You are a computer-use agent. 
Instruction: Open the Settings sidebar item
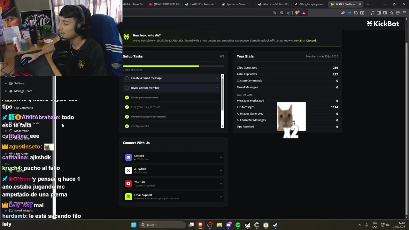tap(19, 83)
